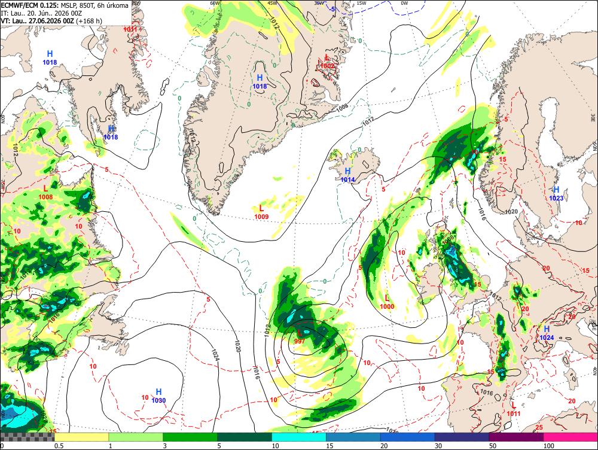Click the H 1030 high pressure label
Viewport: 598px width, 450px height.
tap(158, 396)
